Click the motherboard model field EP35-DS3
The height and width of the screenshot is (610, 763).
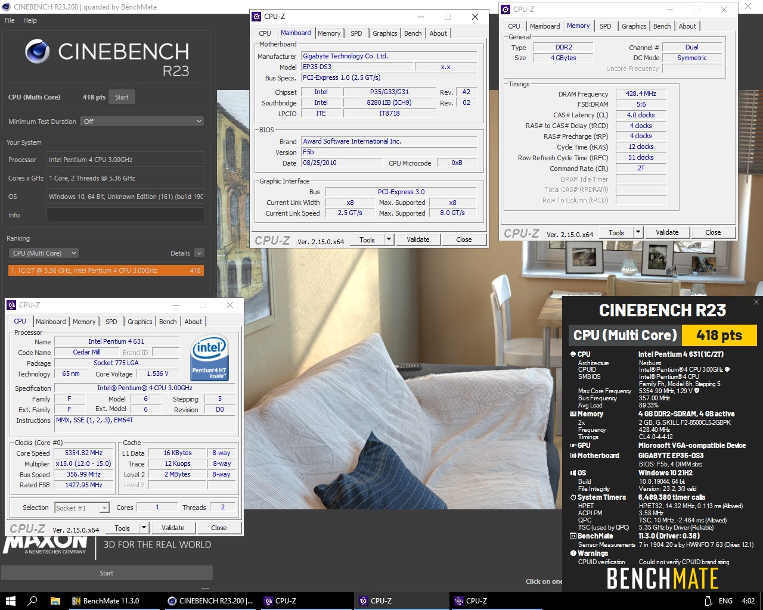pos(356,67)
